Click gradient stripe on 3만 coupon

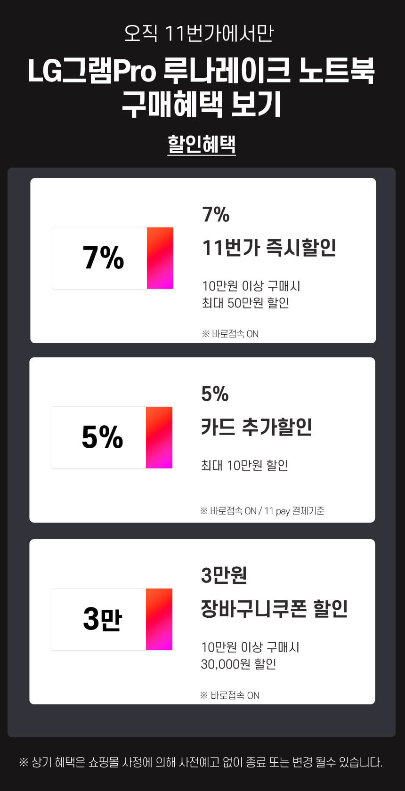(159, 619)
